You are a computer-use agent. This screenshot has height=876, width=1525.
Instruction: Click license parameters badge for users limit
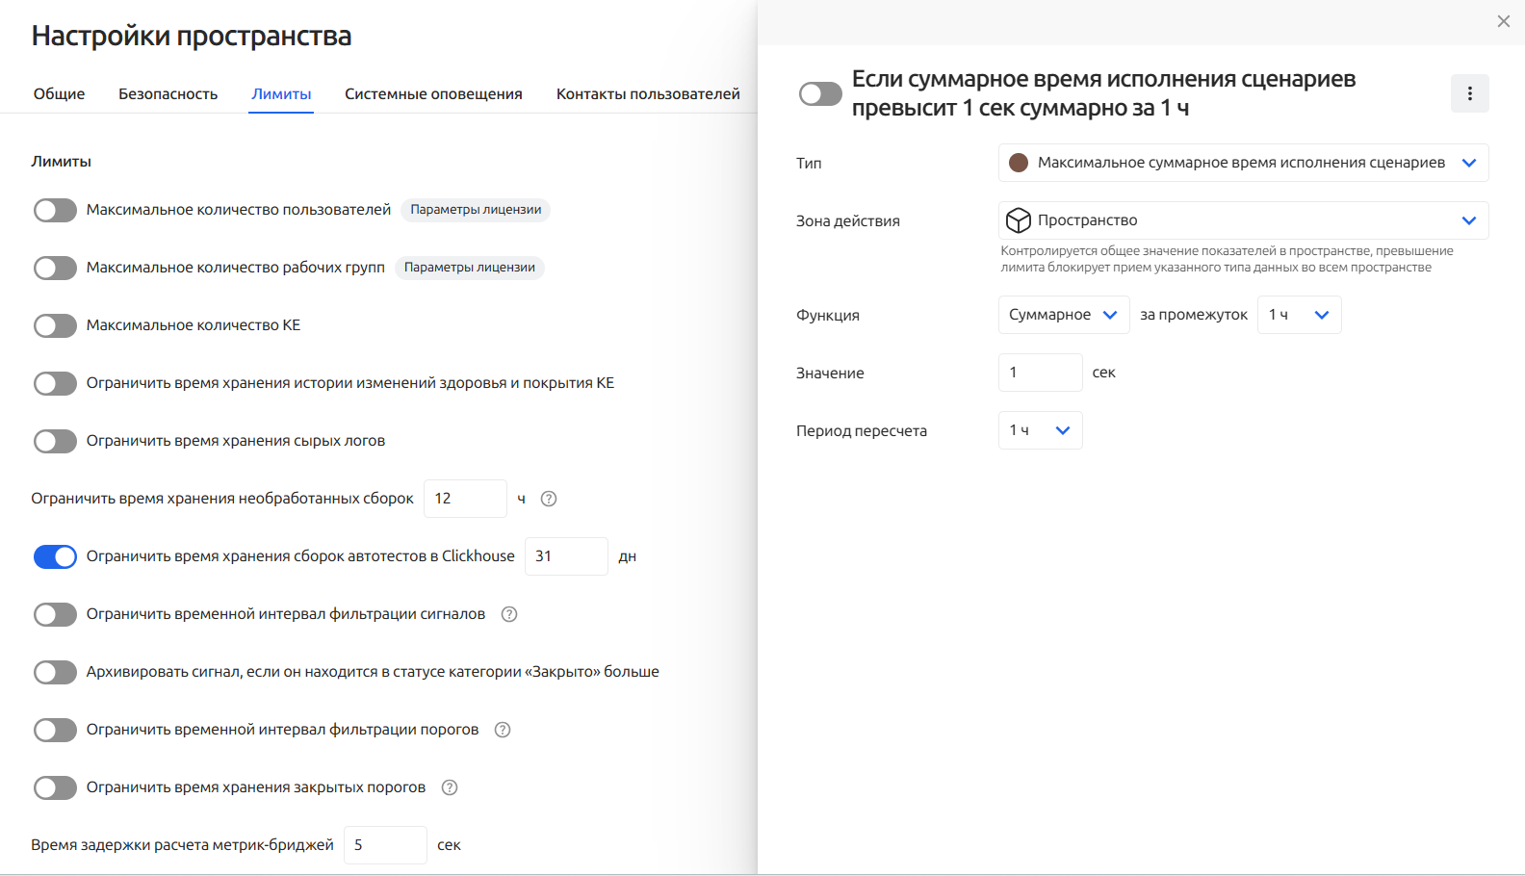pyautogui.click(x=476, y=210)
